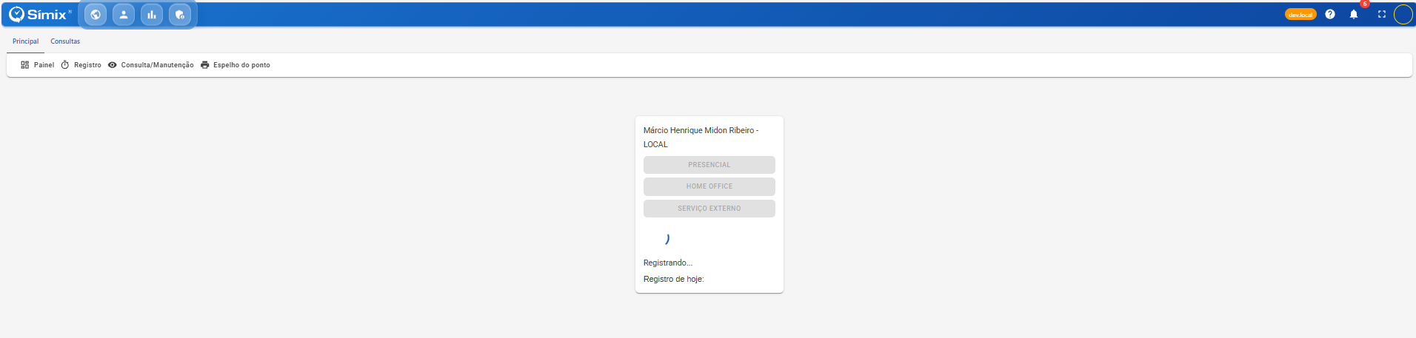Click the 'Registrando...' status text
This screenshot has height=338, width=1416.
[x=668, y=263]
